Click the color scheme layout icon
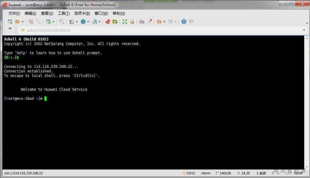310x178 pixels. (72, 22)
